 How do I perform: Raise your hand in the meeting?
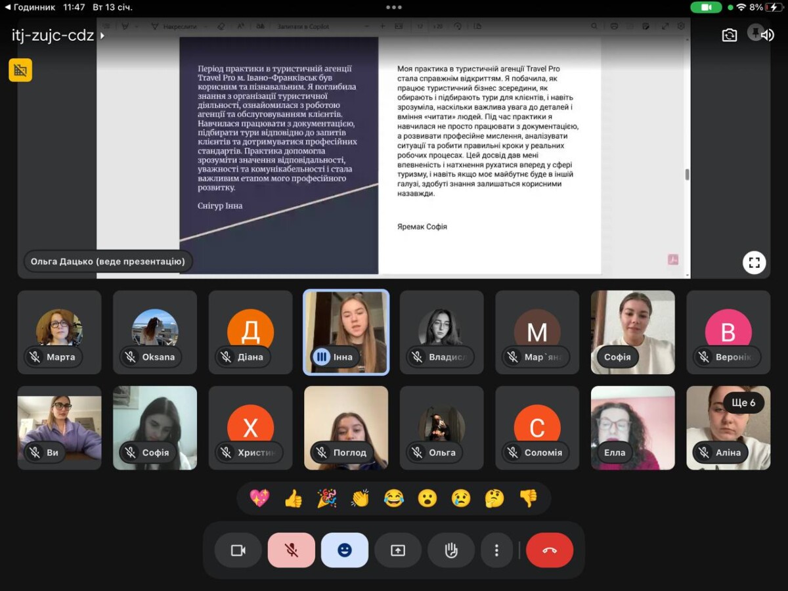coord(451,550)
